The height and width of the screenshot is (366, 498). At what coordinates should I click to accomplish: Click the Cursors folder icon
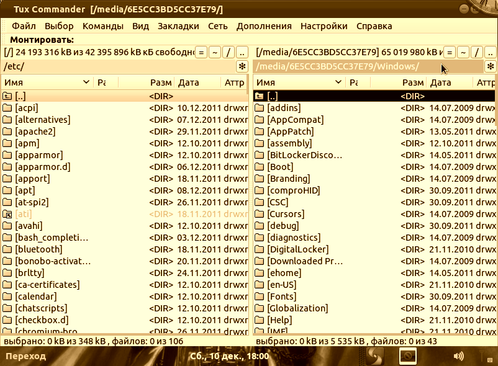[x=259, y=214]
